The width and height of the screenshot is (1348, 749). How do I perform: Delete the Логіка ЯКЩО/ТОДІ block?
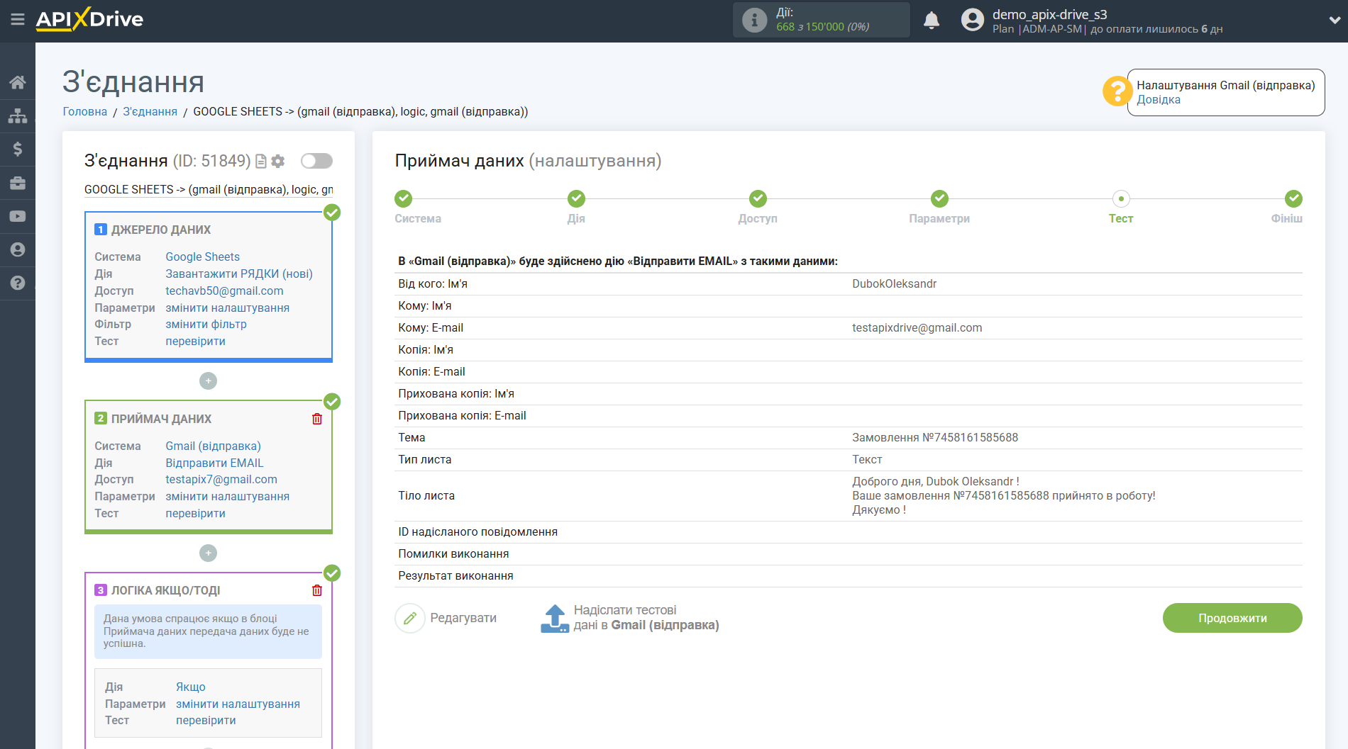317,590
